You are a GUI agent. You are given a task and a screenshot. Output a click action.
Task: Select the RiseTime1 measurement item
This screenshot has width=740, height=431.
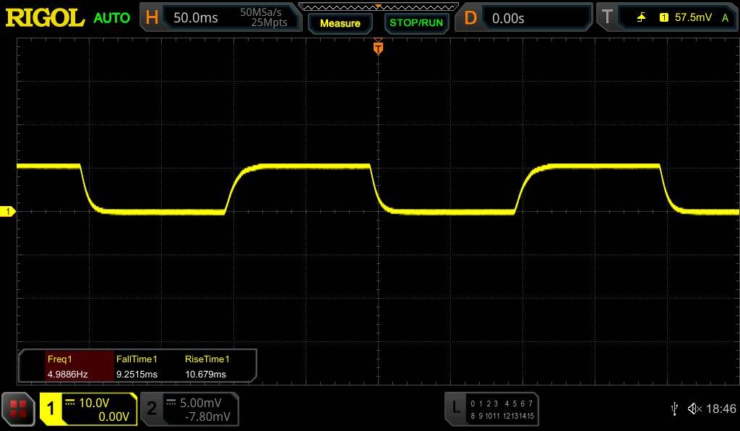pyautogui.click(x=207, y=367)
